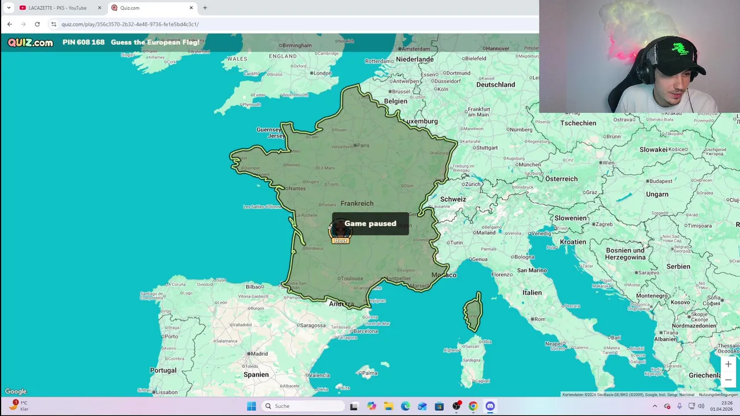The width and height of the screenshot is (740, 416).
Task: Open the Nutzungsbedingungen map terms link
Action: (x=718, y=395)
